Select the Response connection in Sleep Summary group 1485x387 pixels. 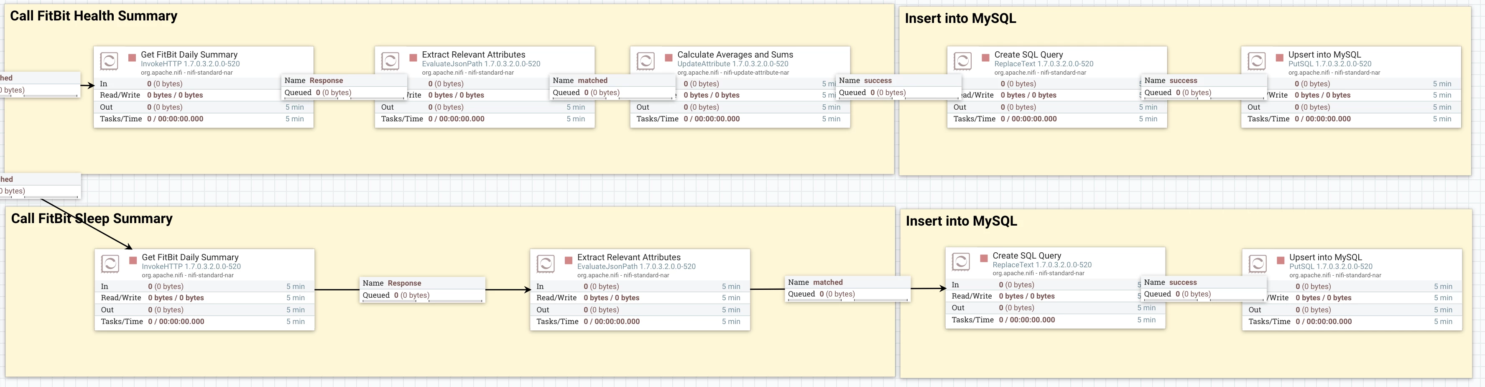tap(423, 289)
